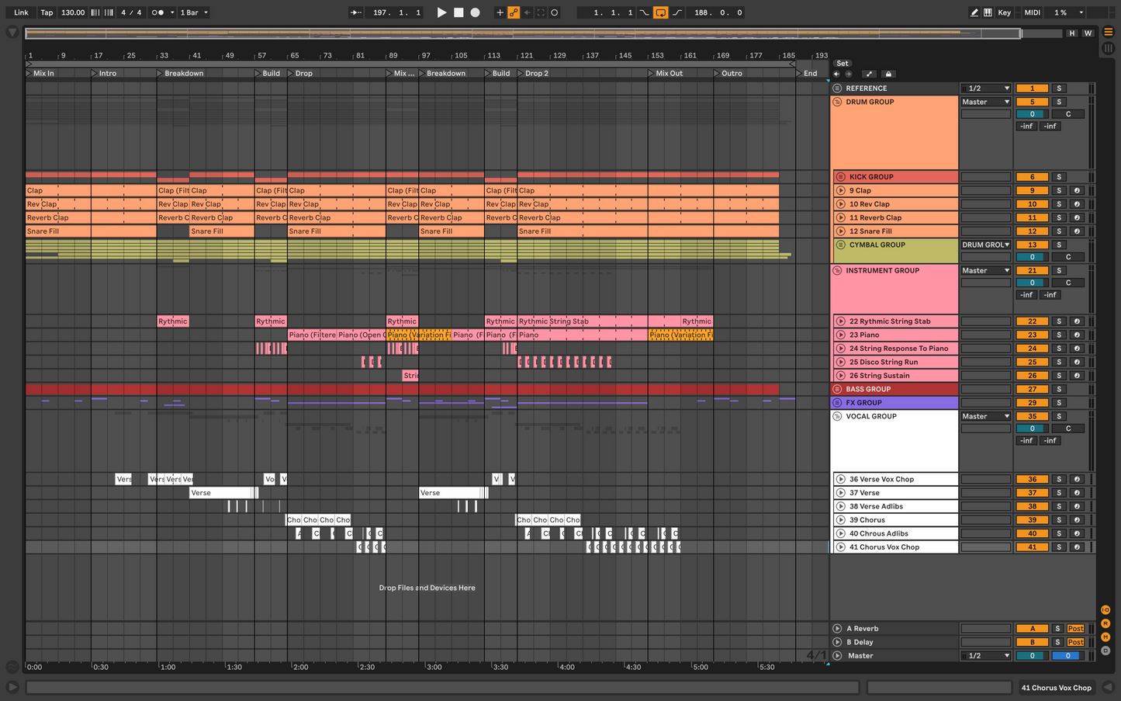Deactivate track 23 Piano activator
1121x701 pixels.
[x=1032, y=335]
